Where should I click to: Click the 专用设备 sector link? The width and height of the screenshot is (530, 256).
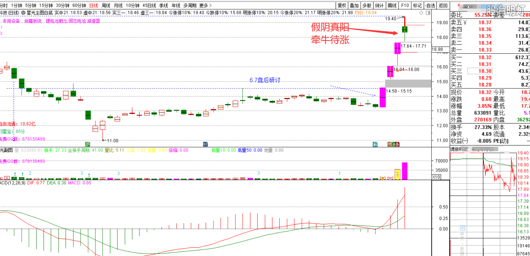click(11, 21)
